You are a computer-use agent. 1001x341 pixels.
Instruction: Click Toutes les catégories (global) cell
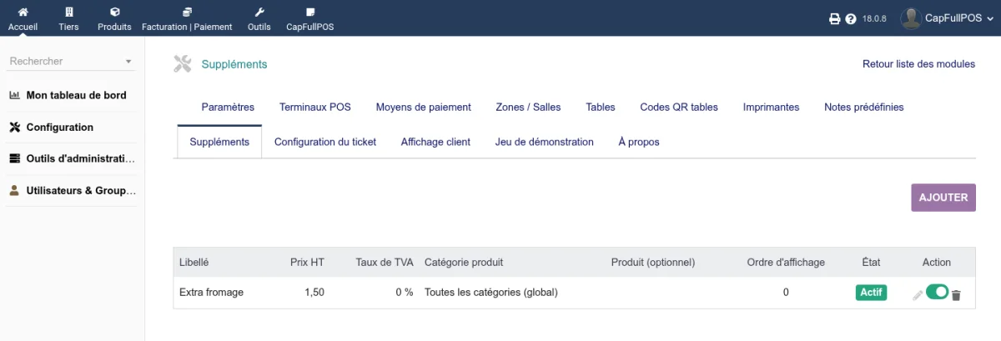tap(490, 293)
